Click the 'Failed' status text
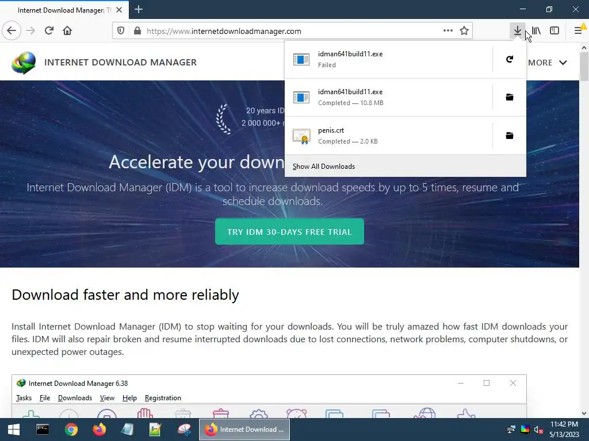This screenshot has width=589, height=441. [327, 65]
